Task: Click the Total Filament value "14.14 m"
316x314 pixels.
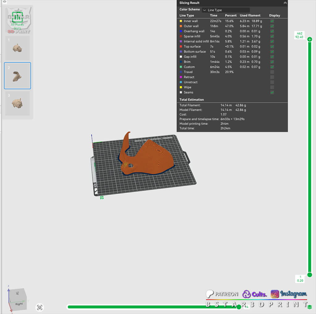Action: tap(226, 105)
